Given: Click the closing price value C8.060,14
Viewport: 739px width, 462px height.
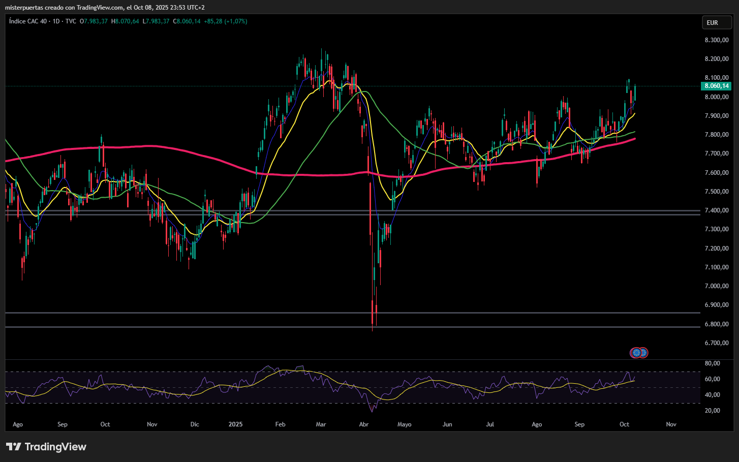Looking at the screenshot, I should pyautogui.click(x=187, y=21).
